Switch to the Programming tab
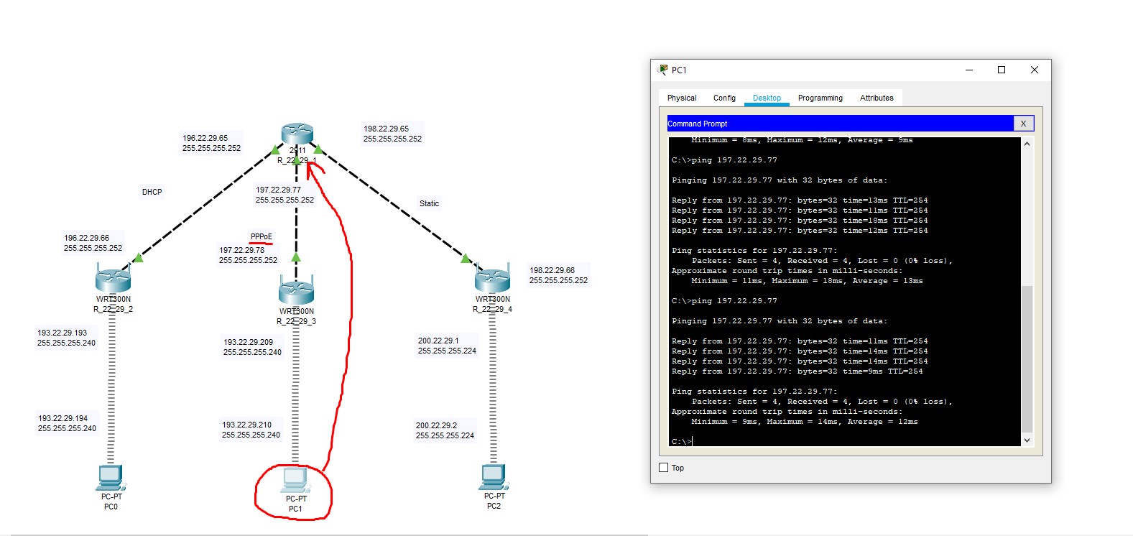Image resolution: width=1133 pixels, height=536 pixels. (x=820, y=98)
